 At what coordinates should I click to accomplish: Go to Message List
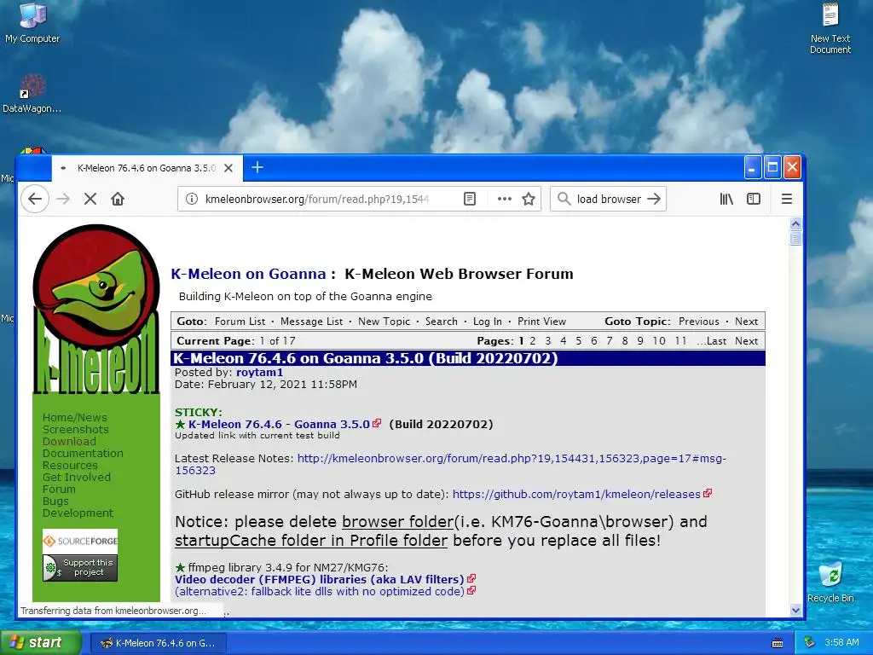311,322
